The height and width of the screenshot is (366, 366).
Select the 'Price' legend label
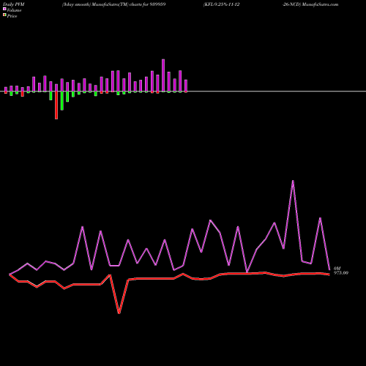[x=12, y=16]
